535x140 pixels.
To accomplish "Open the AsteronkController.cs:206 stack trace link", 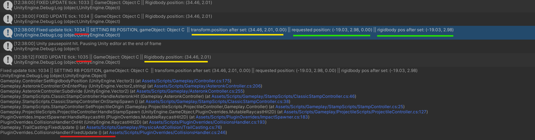I will [x=207, y=86].
